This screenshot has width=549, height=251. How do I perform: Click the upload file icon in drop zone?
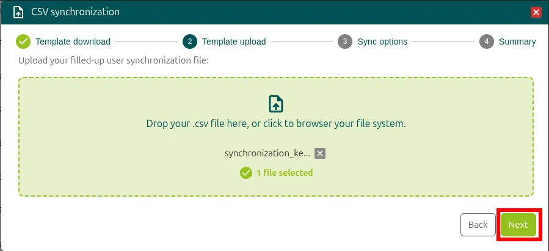276,104
